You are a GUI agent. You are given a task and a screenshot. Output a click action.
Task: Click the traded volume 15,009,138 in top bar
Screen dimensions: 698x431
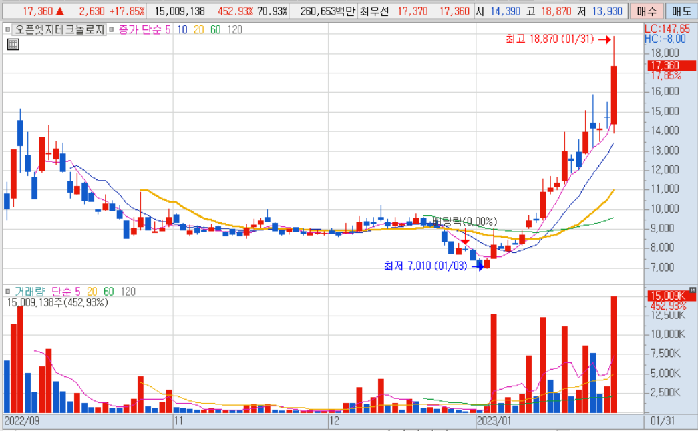(180, 11)
